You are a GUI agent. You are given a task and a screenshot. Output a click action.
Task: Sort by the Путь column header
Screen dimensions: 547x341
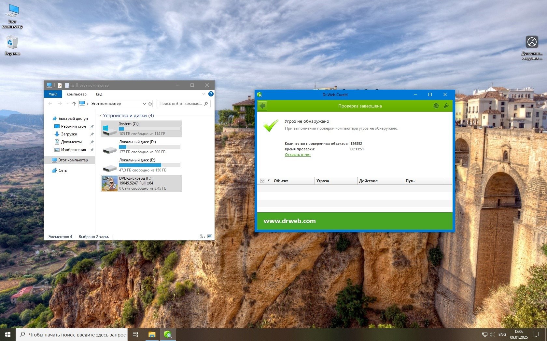pos(424,181)
